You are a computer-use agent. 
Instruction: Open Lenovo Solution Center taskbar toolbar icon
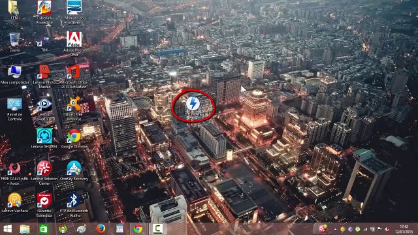(x=323, y=229)
